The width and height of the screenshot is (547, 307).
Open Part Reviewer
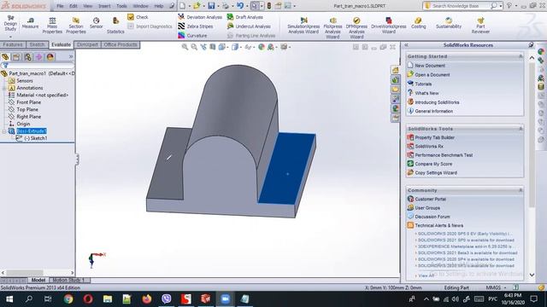click(480, 26)
